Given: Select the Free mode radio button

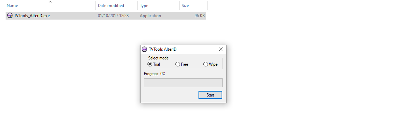Looking at the screenshot, I should [x=178, y=64].
